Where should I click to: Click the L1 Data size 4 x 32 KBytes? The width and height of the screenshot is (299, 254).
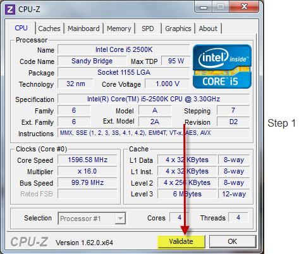coord(187,160)
